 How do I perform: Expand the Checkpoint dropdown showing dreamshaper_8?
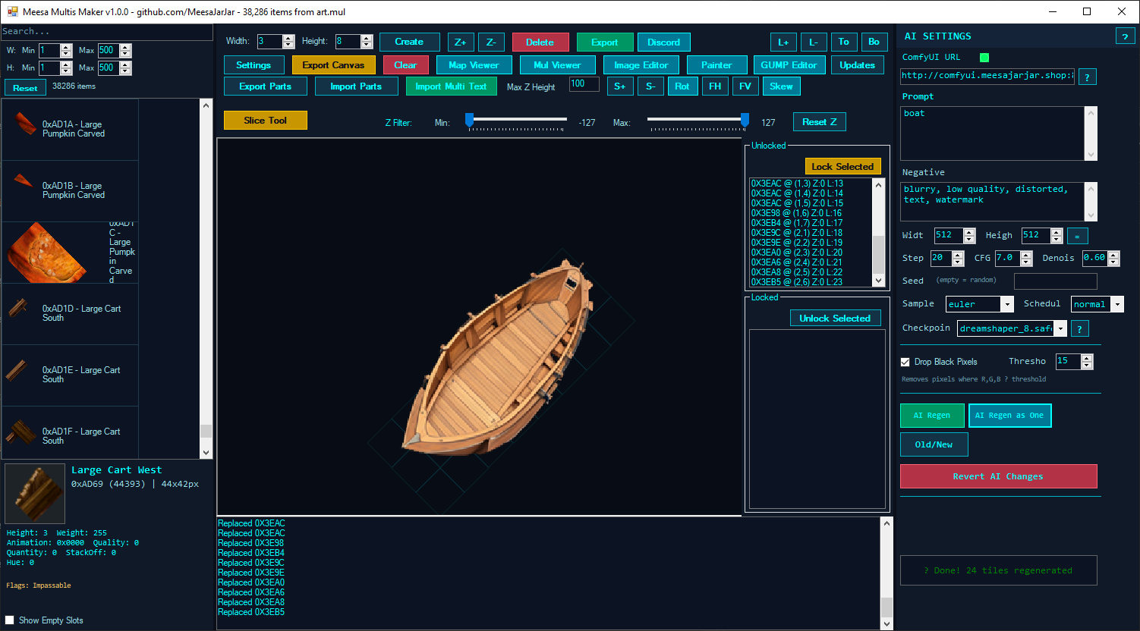click(1012, 328)
